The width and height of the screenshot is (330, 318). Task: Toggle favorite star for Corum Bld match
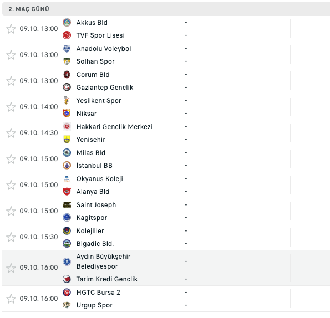click(11, 81)
